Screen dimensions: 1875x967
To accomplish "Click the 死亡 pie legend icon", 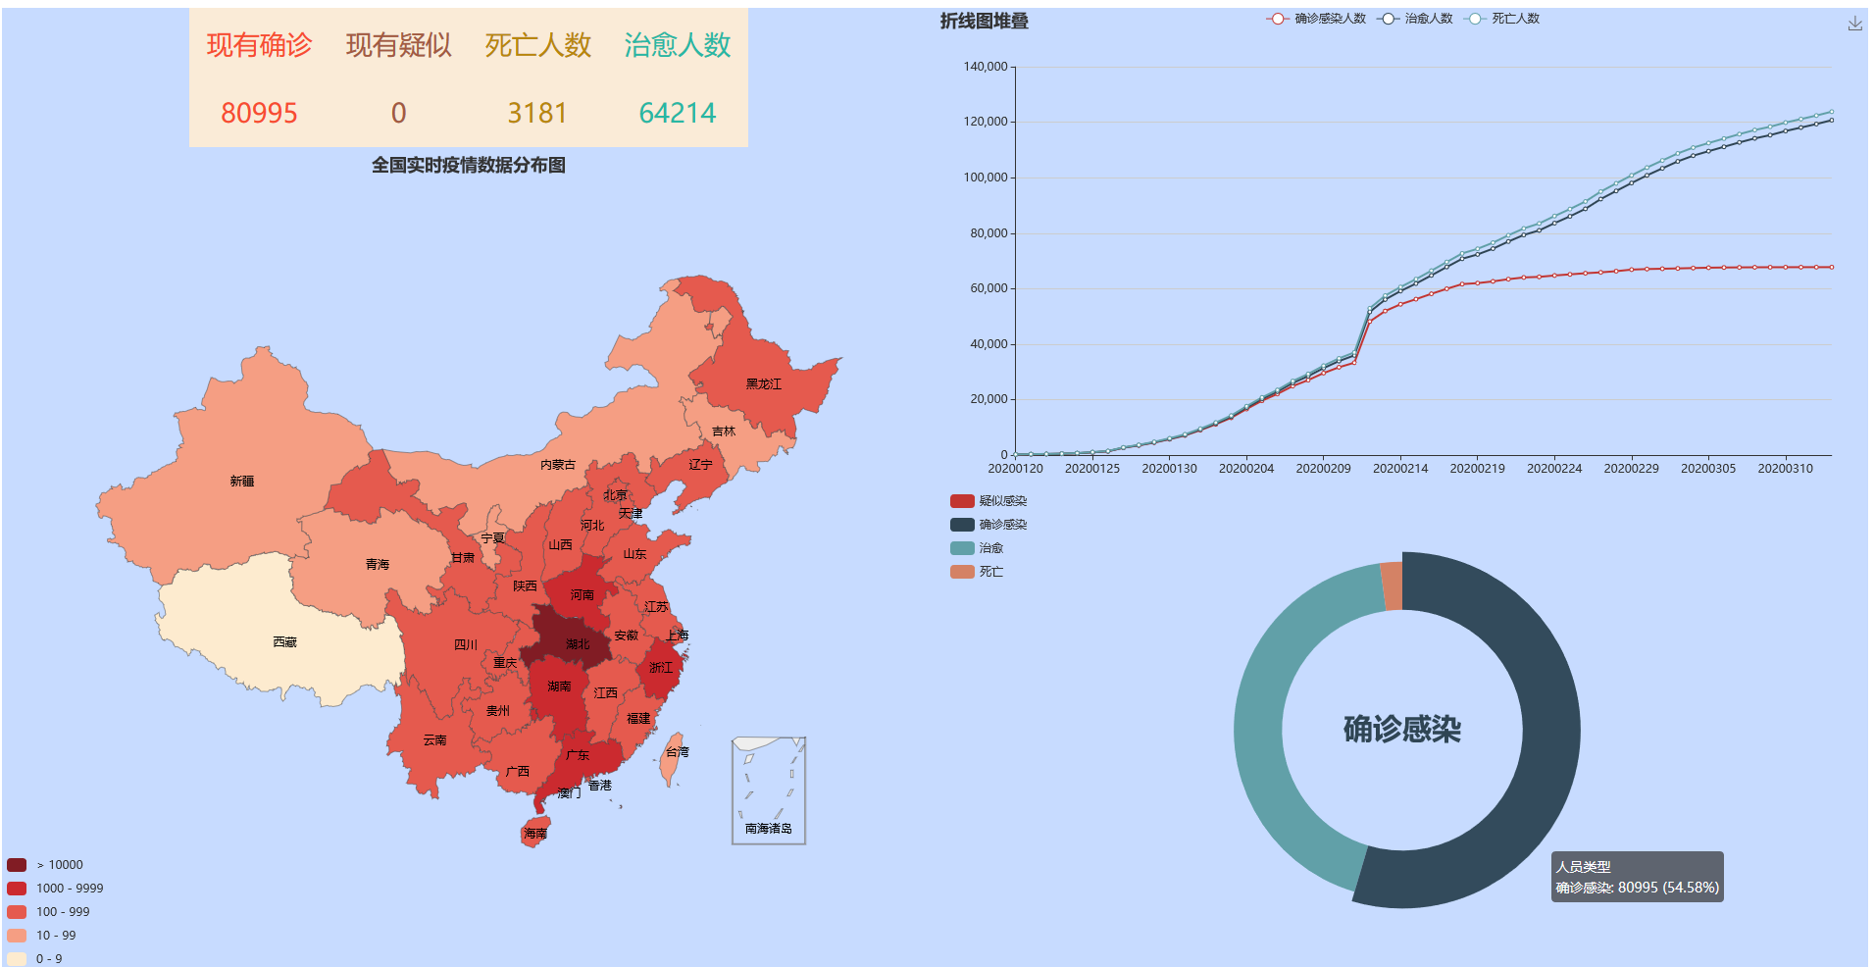I will coord(961,572).
